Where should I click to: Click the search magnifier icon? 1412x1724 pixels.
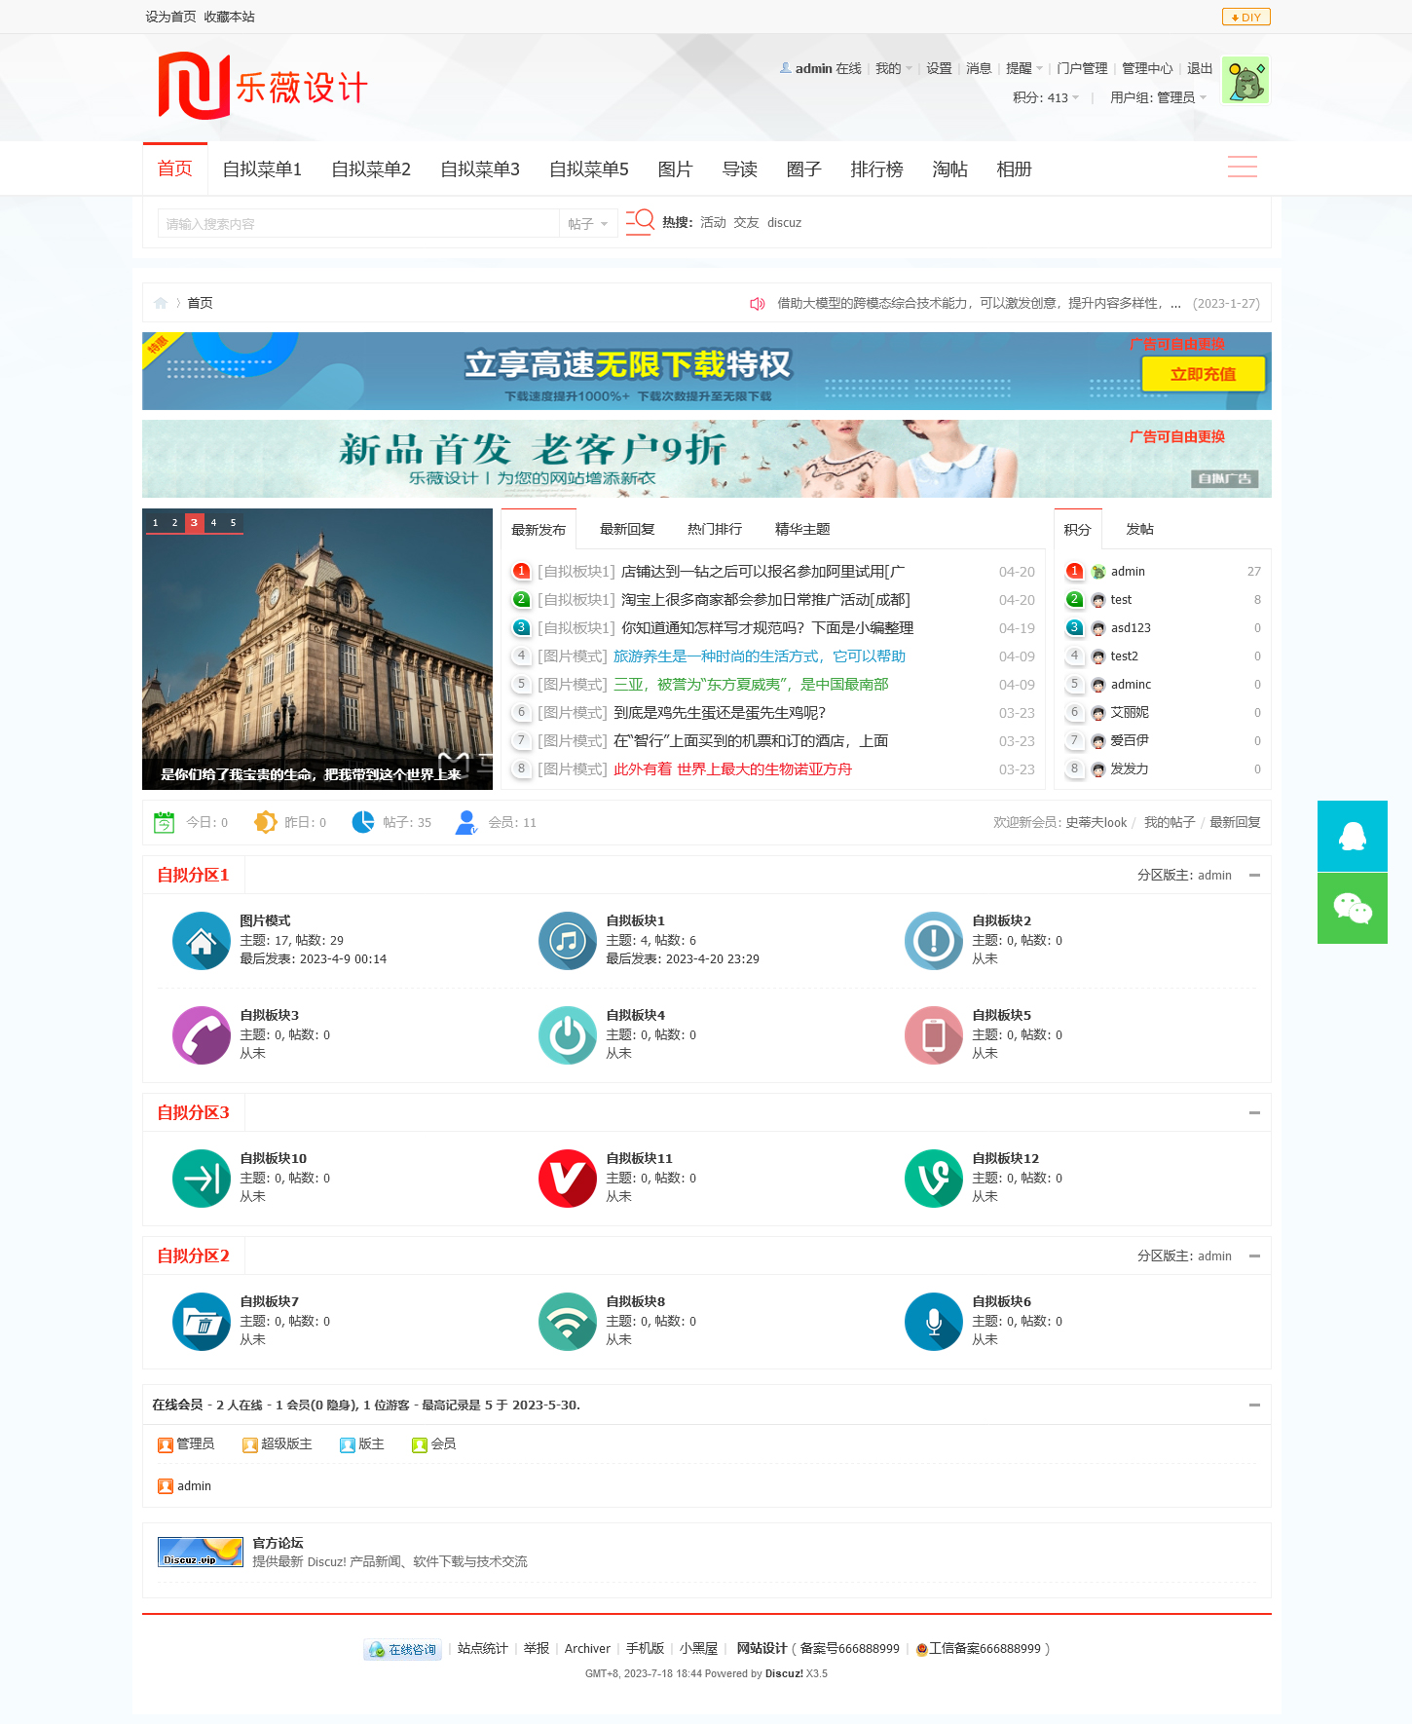point(640,222)
